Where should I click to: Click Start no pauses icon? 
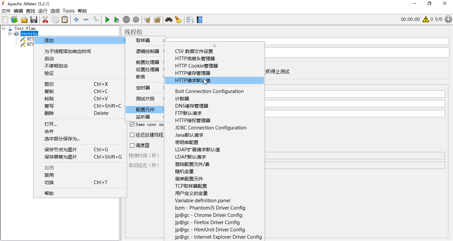(x=117, y=20)
